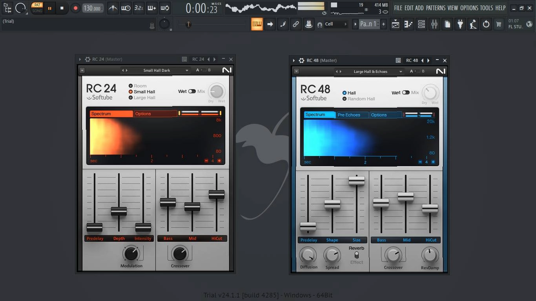Toggle the metronome icon

(x=113, y=8)
